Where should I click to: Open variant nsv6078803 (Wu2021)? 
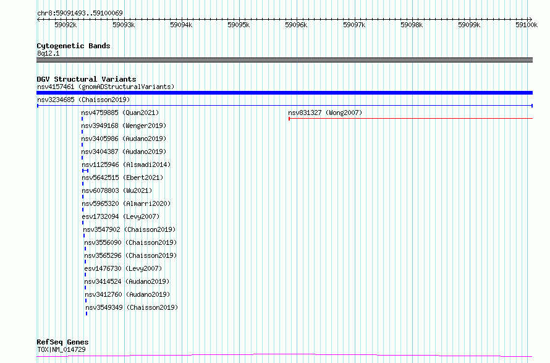(117, 190)
